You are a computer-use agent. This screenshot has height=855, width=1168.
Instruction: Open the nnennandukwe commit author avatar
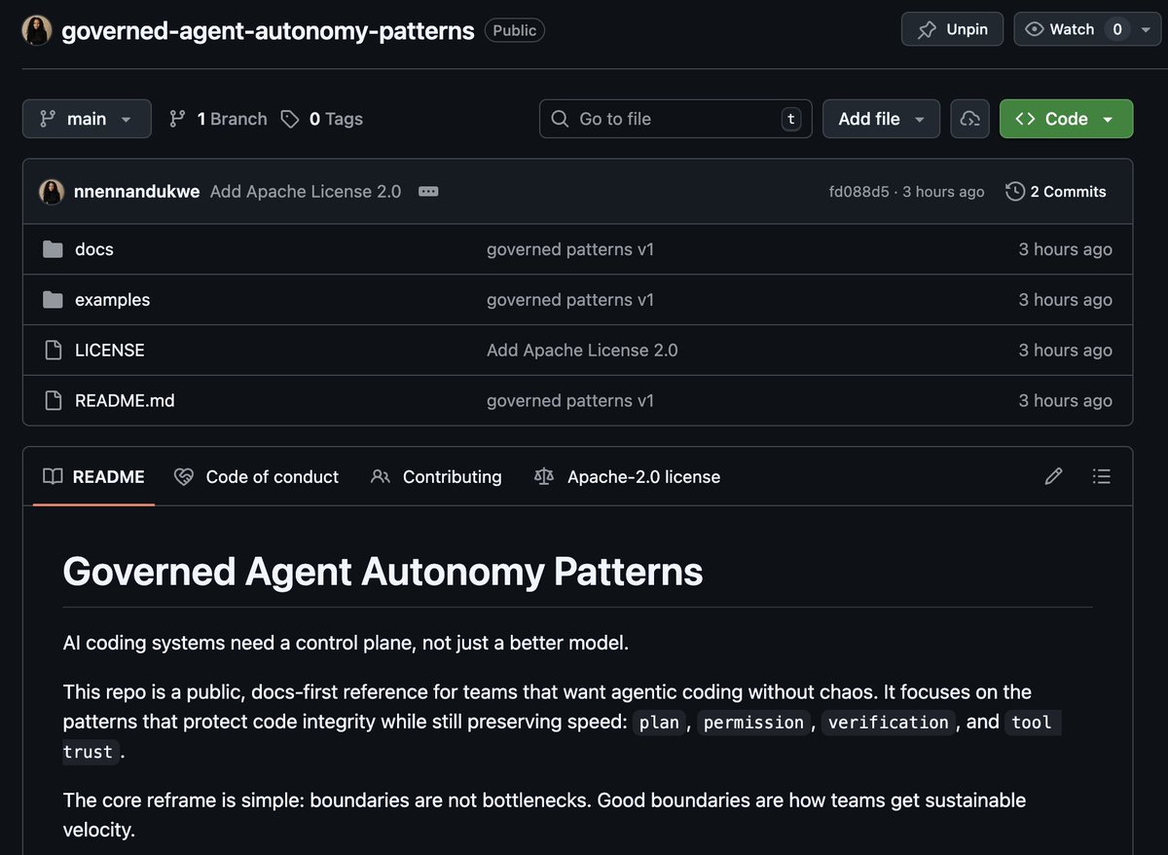(52, 192)
